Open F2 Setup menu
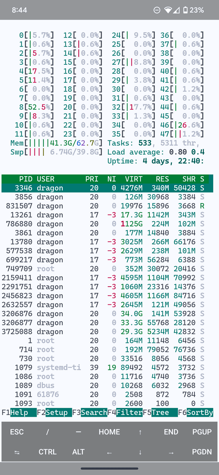The height and width of the screenshot is (475, 219). [x=54, y=412]
